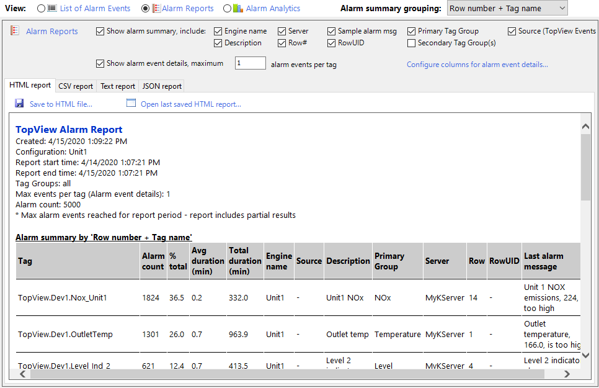Select the Alarm Reports view radio button
This screenshot has width=599, height=388.
pos(146,9)
